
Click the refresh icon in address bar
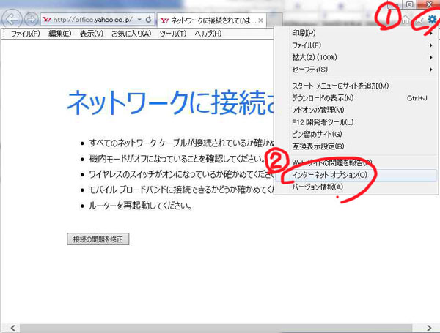tap(148, 20)
